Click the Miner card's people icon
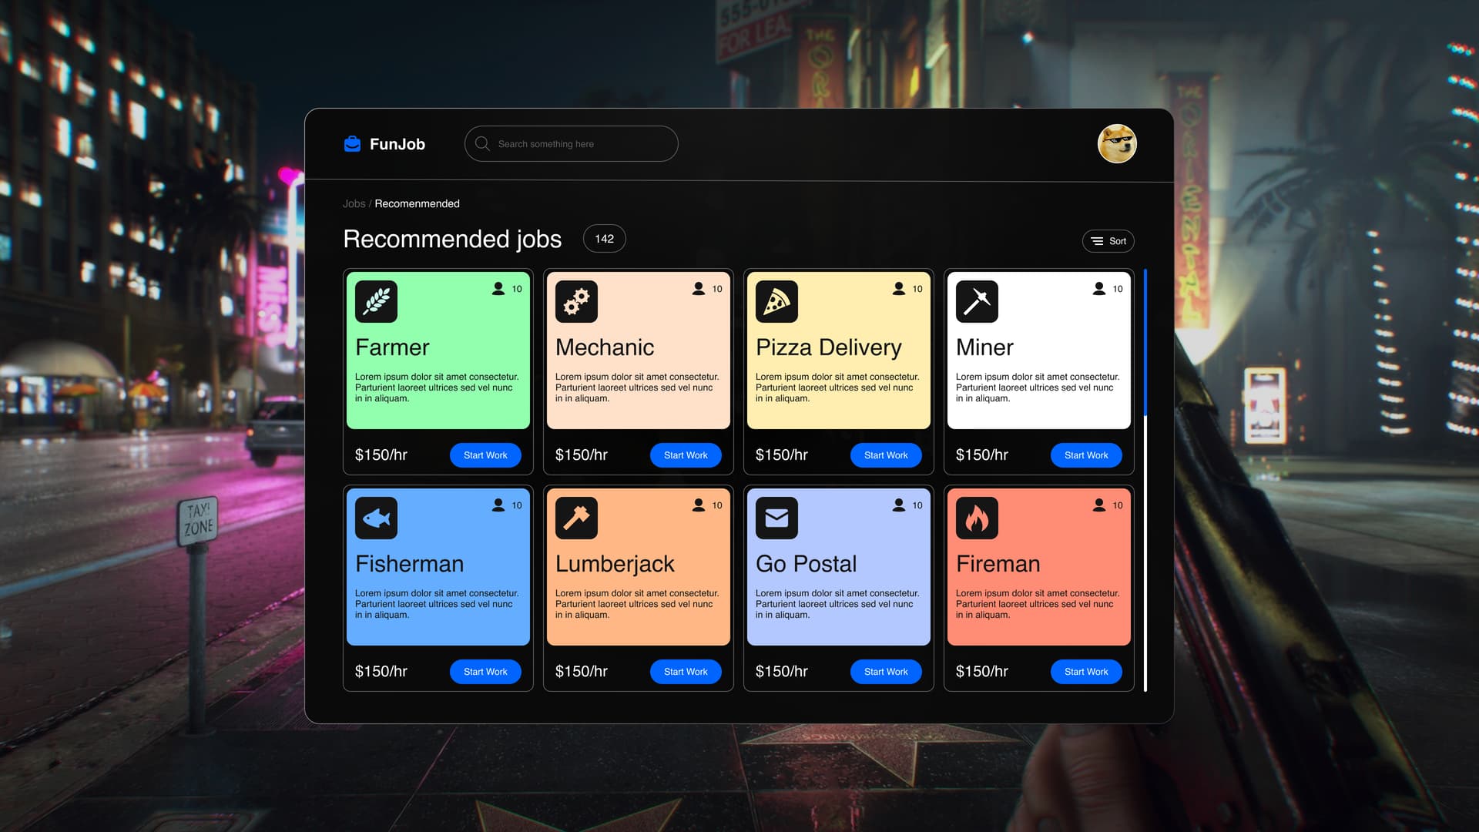 1099,289
